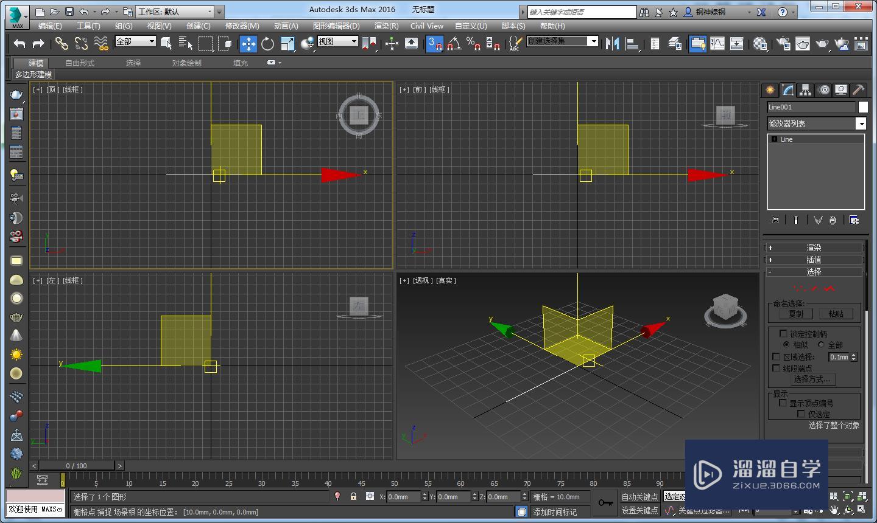Open the 修改器列表 dropdown
Screen dimensions: 877x523
click(x=861, y=123)
